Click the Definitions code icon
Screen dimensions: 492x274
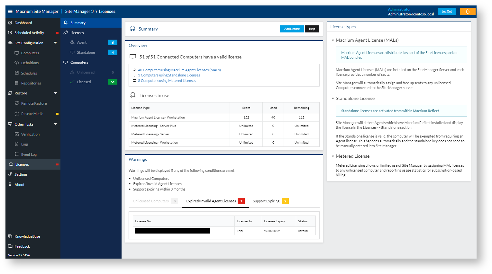click(x=17, y=63)
